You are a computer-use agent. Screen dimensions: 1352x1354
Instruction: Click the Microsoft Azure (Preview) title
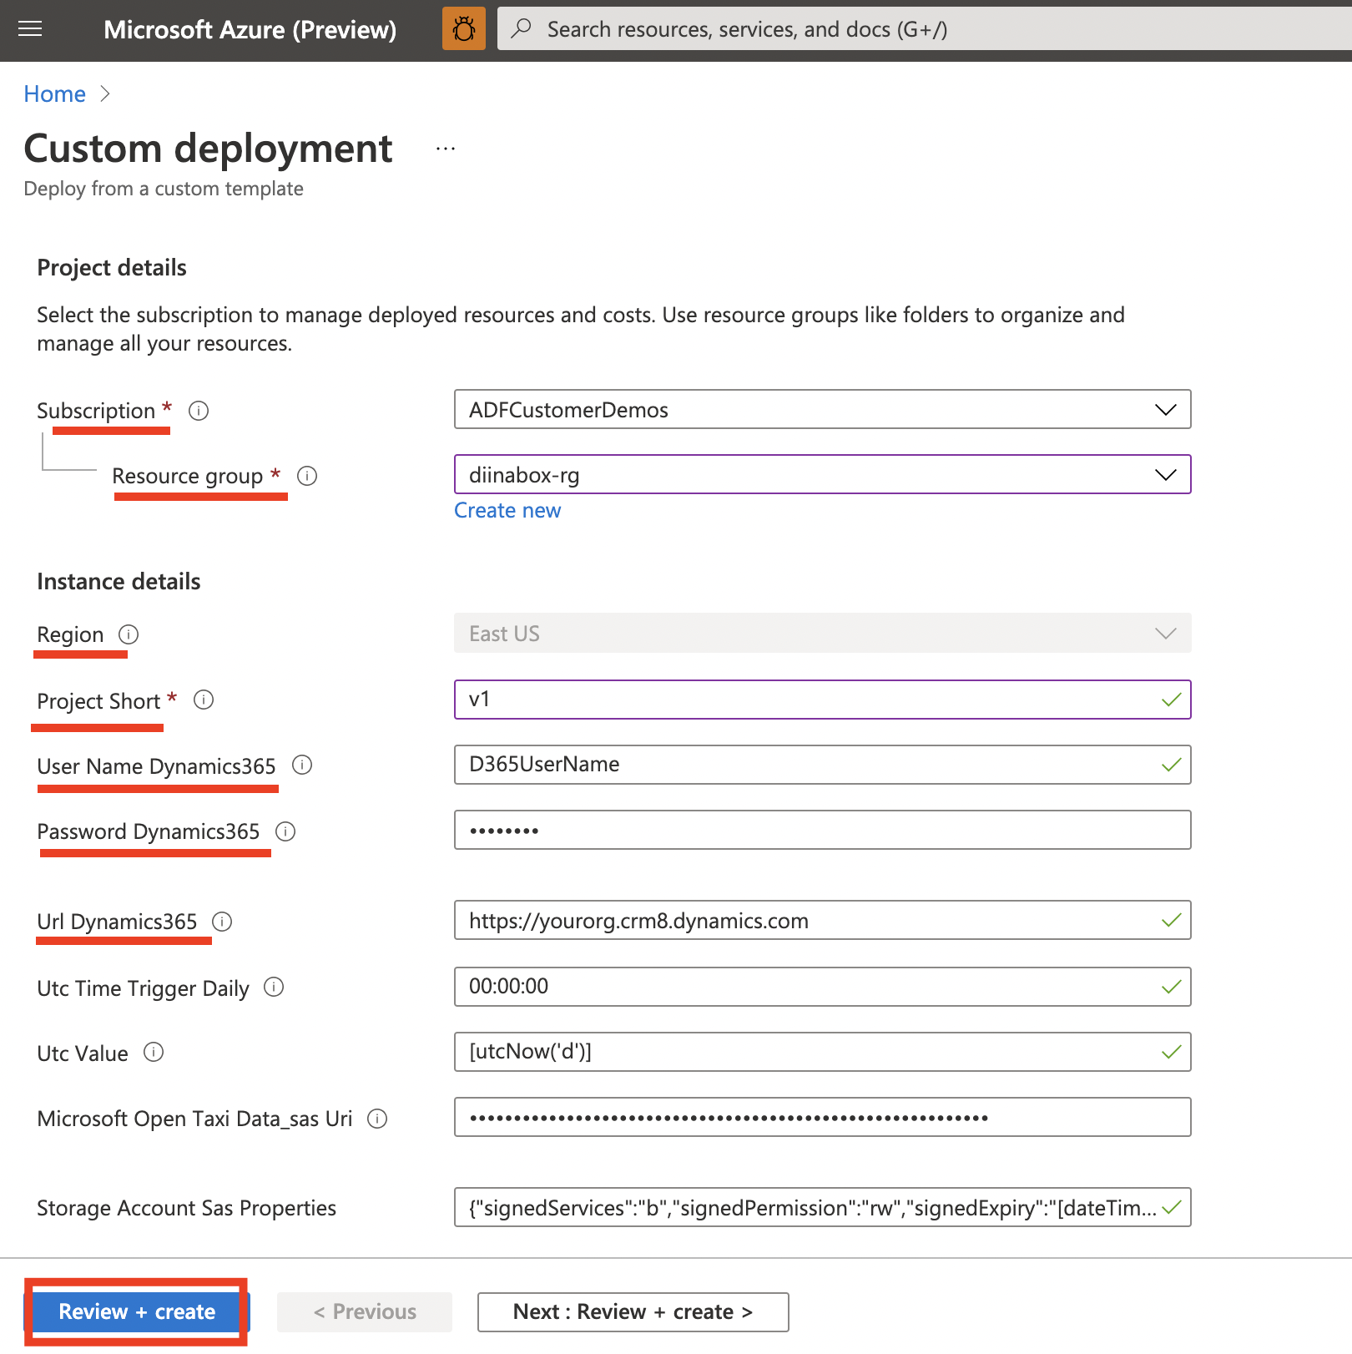[250, 30]
